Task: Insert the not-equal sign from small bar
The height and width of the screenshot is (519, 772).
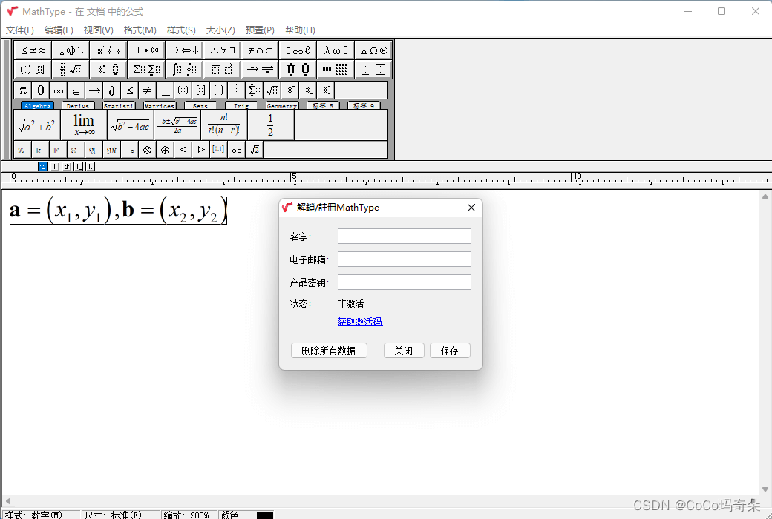Action: [x=147, y=90]
